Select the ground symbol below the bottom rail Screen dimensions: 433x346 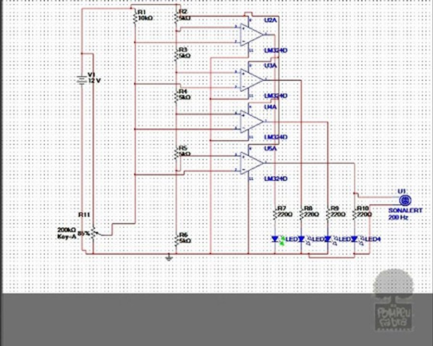point(169,258)
